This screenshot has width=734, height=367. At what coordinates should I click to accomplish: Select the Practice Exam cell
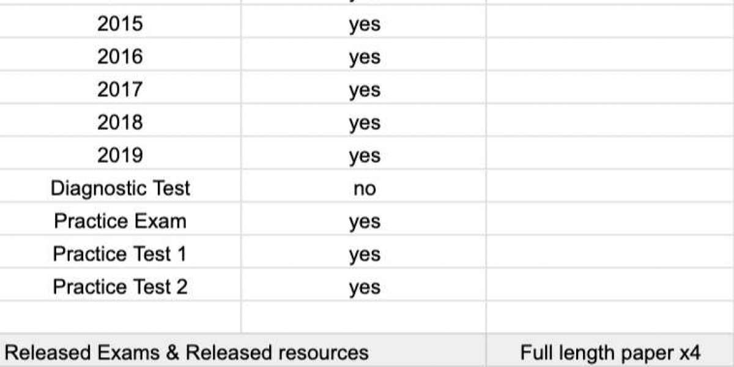pos(120,221)
